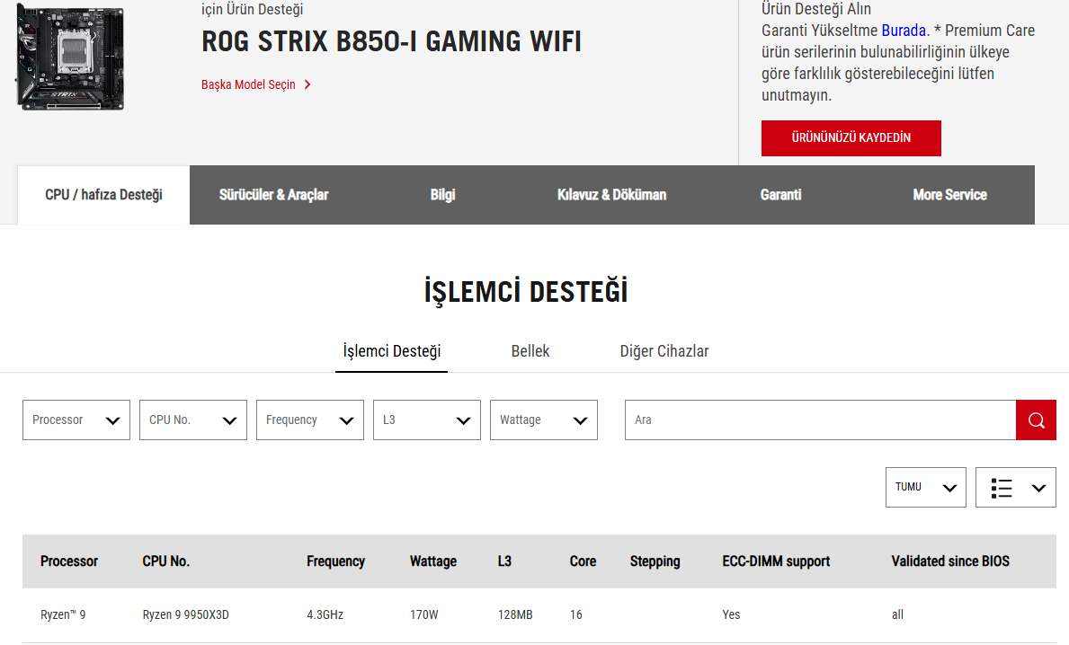Screen dimensions: 1069x645
Task: Click the ÜRÜNÜNÜZÜ KAYDEDİN button
Action: point(851,138)
